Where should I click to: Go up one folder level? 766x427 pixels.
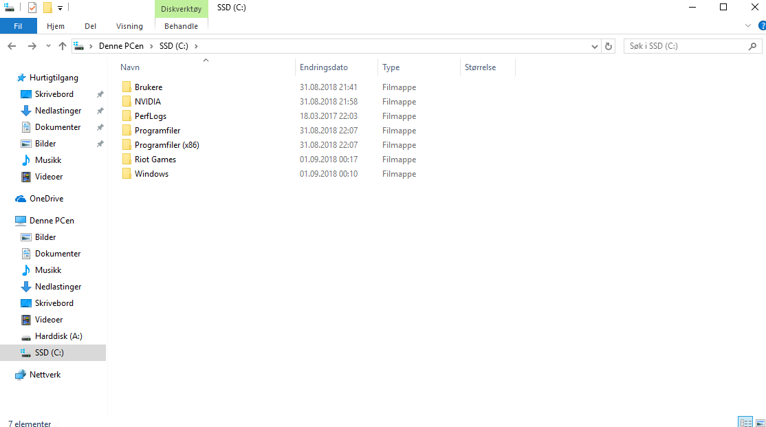(63, 46)
